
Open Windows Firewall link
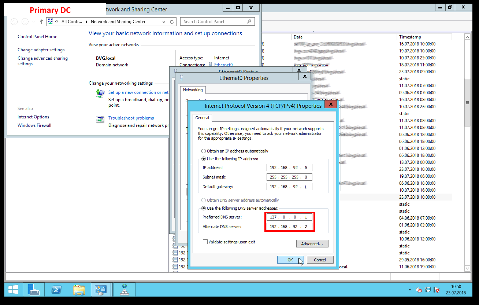click(34, 125)
